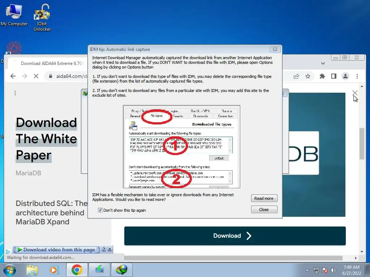The image size is (370, 277).
Task: Open Internet Download Manager taskbar icon
Action: 122,270
